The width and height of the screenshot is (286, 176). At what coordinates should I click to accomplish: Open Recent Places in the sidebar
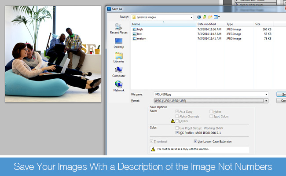pos(119,28)
